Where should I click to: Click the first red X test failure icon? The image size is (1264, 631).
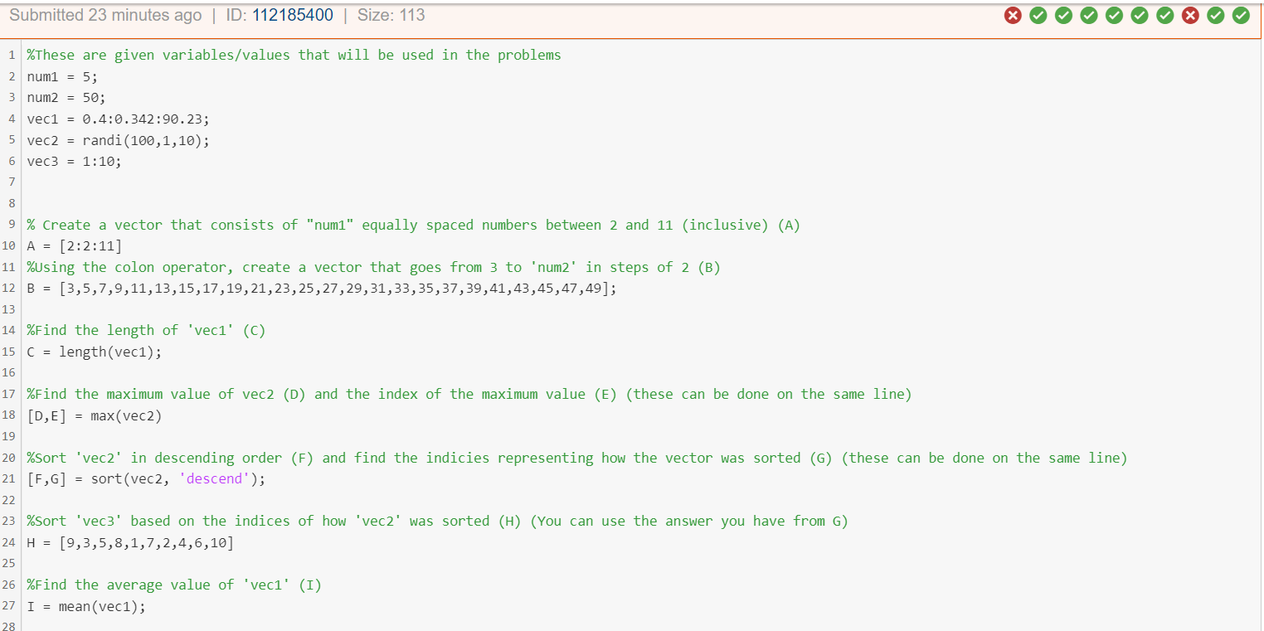[1013, 15]
